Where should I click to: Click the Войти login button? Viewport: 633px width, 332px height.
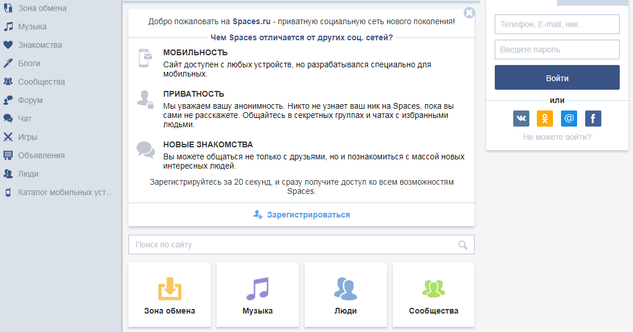click(x=557, y=78)
